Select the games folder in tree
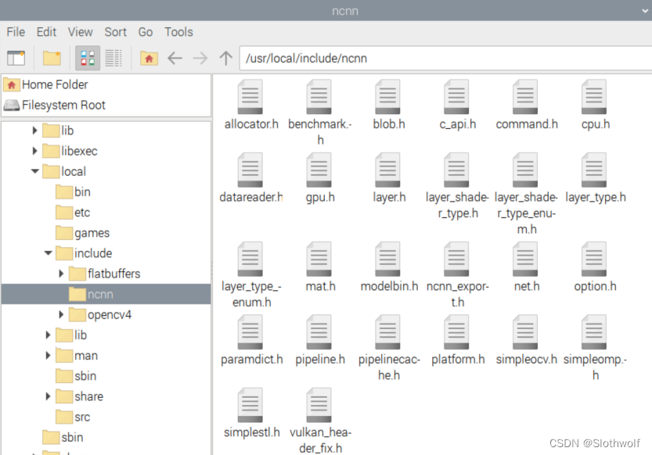Screen dimensions: 652x455 (x=83, y=233)
